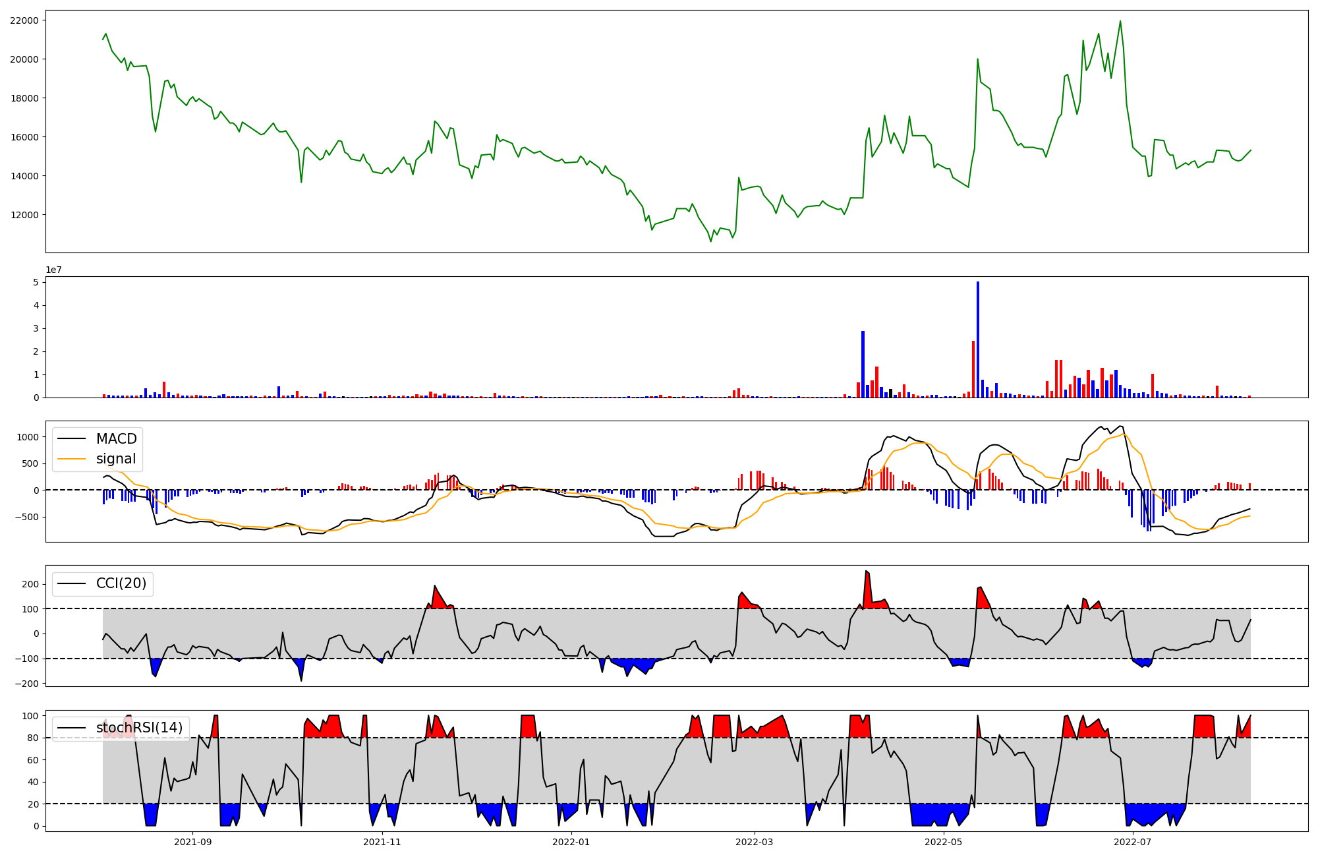Click the MACD legend label
Viewport: 1318px width, 857px height.
tap(116, 439)
